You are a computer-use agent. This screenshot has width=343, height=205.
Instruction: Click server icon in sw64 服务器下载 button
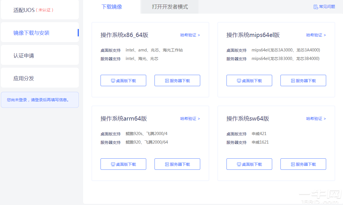tap(293, 164)
